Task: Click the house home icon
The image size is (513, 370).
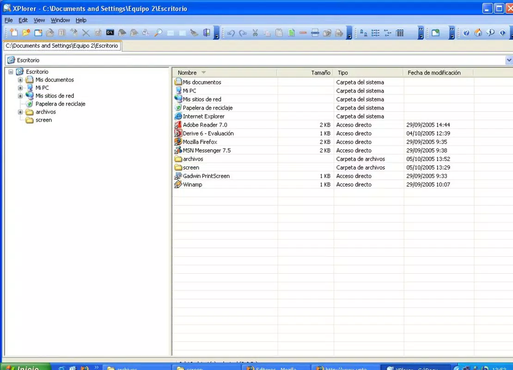Action: [x=478, y=33]
